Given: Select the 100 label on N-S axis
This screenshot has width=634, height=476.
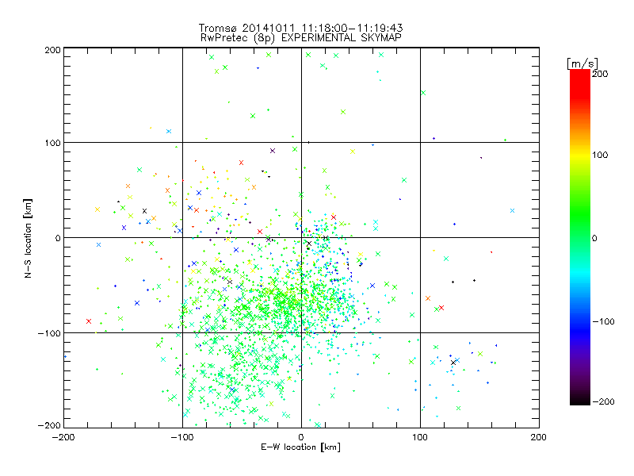Looking at the screenshot, I should click(x=52, y=143).
